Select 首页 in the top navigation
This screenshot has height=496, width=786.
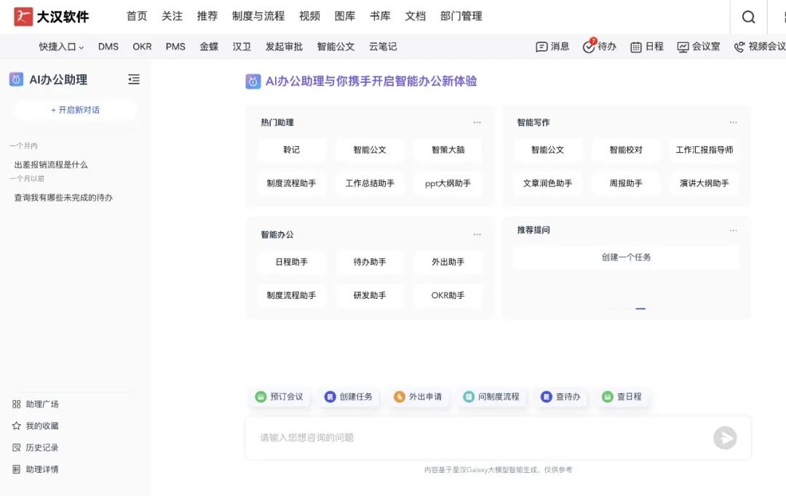click(x=136, y=16)
